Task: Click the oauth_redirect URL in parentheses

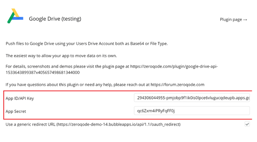Action: click(x=118, y=125)
